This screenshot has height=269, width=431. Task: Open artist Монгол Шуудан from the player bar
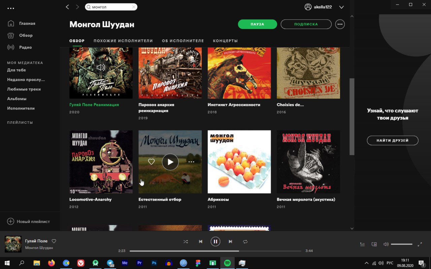click(39, 248)
